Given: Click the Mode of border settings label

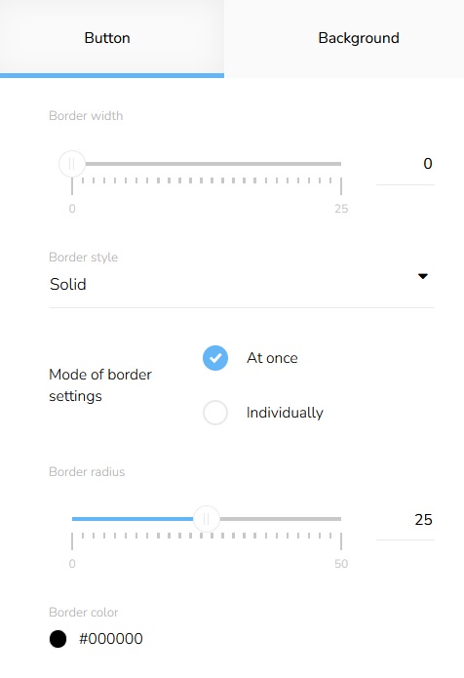Looking at the screenshot, I should click(100, 385).
